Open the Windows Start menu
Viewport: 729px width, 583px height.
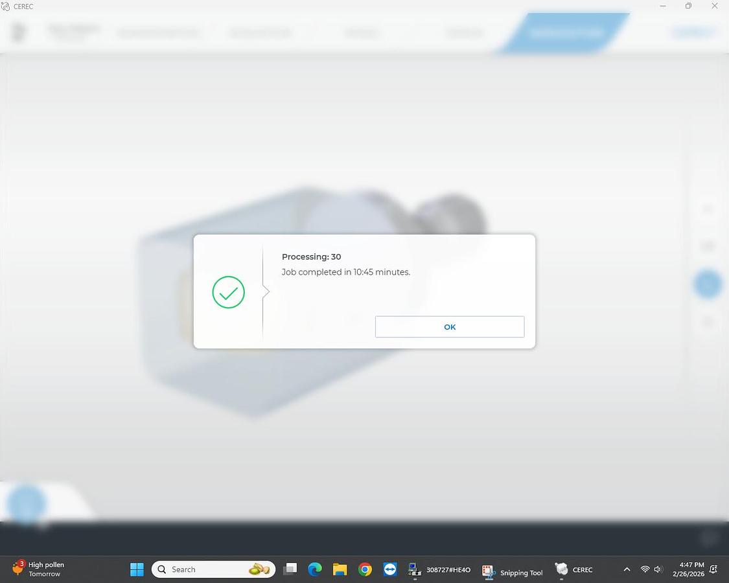click(137, 569)
